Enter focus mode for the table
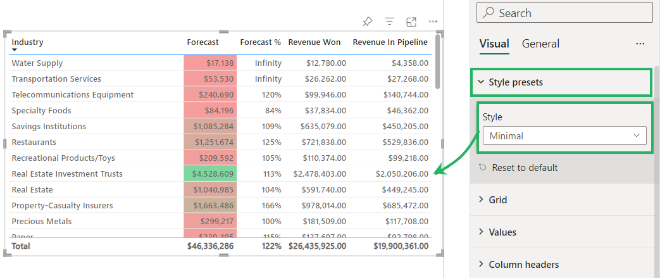The height and width of the screenshot is (278, 660). click(411, 22)
